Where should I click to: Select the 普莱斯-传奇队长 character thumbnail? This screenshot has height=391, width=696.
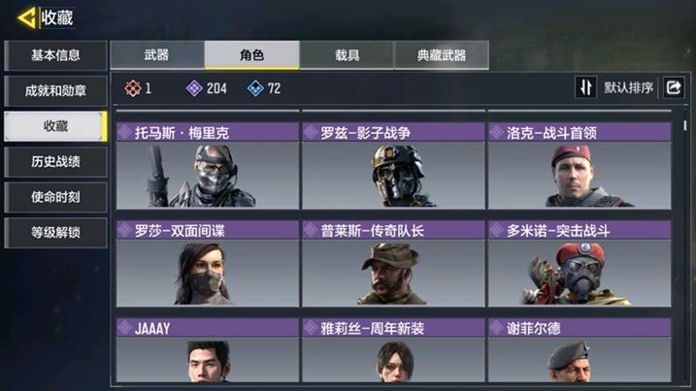pyautogui.click(x=393, y=273)
